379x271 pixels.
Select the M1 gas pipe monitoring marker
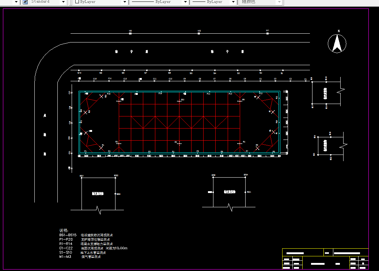268,33
